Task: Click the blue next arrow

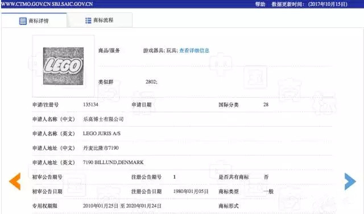Action: click(350, 181)
